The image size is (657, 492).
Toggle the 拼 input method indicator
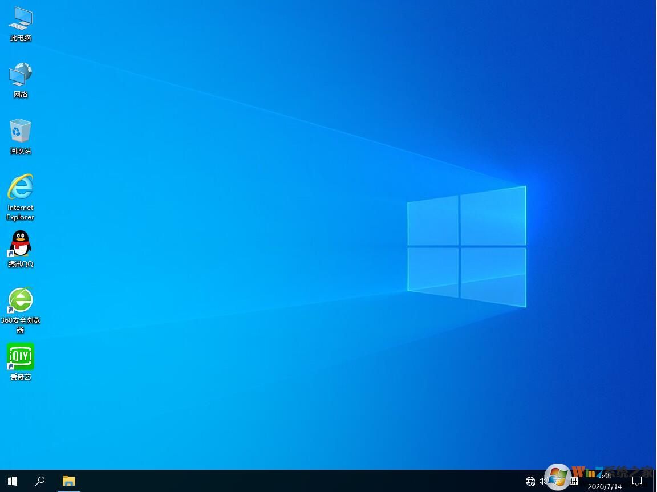[x=572, y=481]
